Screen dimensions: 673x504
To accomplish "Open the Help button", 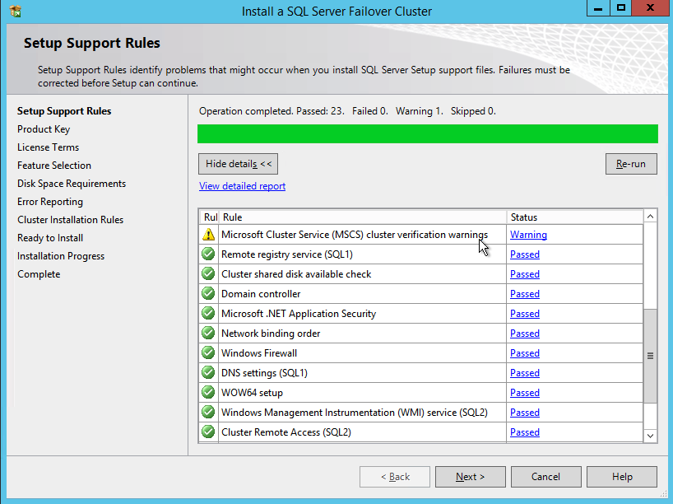I will click(x=622, y=477).
